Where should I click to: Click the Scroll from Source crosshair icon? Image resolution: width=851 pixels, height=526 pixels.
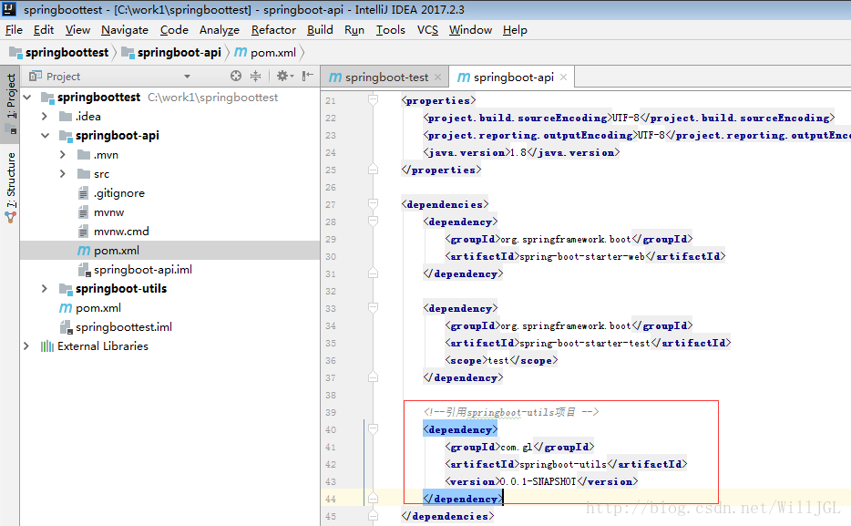coord(236,77)
